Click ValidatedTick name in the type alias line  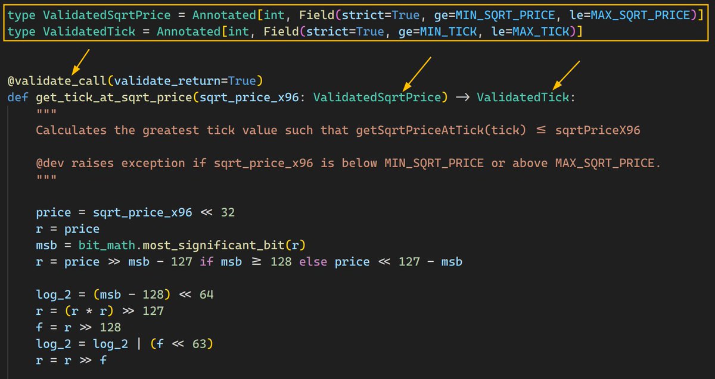(89, 32)
